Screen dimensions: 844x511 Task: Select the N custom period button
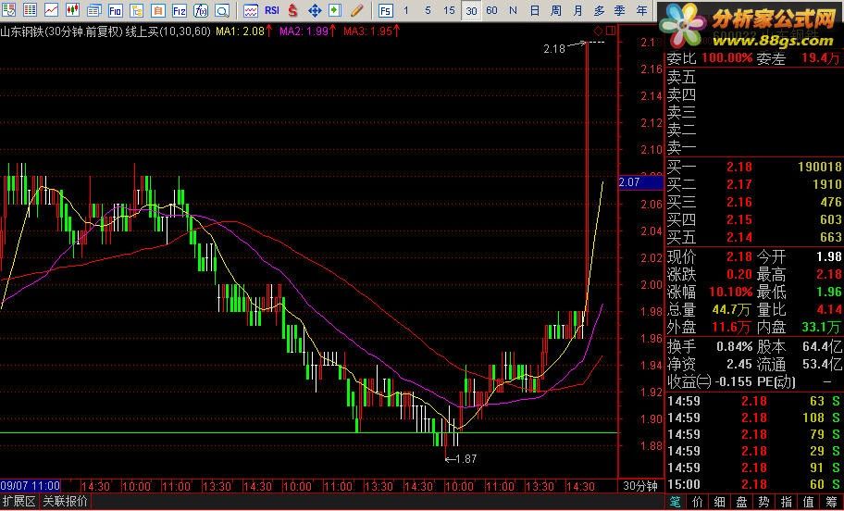pos(513,10)
